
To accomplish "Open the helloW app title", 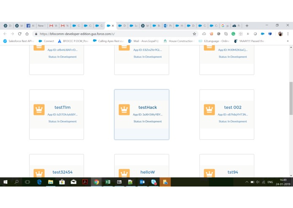I will pyautogui.click(x=148, y=172).
